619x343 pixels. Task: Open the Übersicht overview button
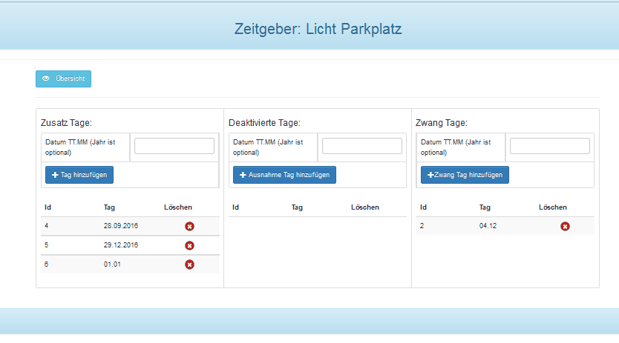pyautogui.click(x=63, y=79)
